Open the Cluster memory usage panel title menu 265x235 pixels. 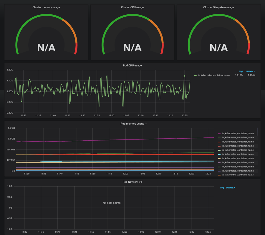click(46, 7)
